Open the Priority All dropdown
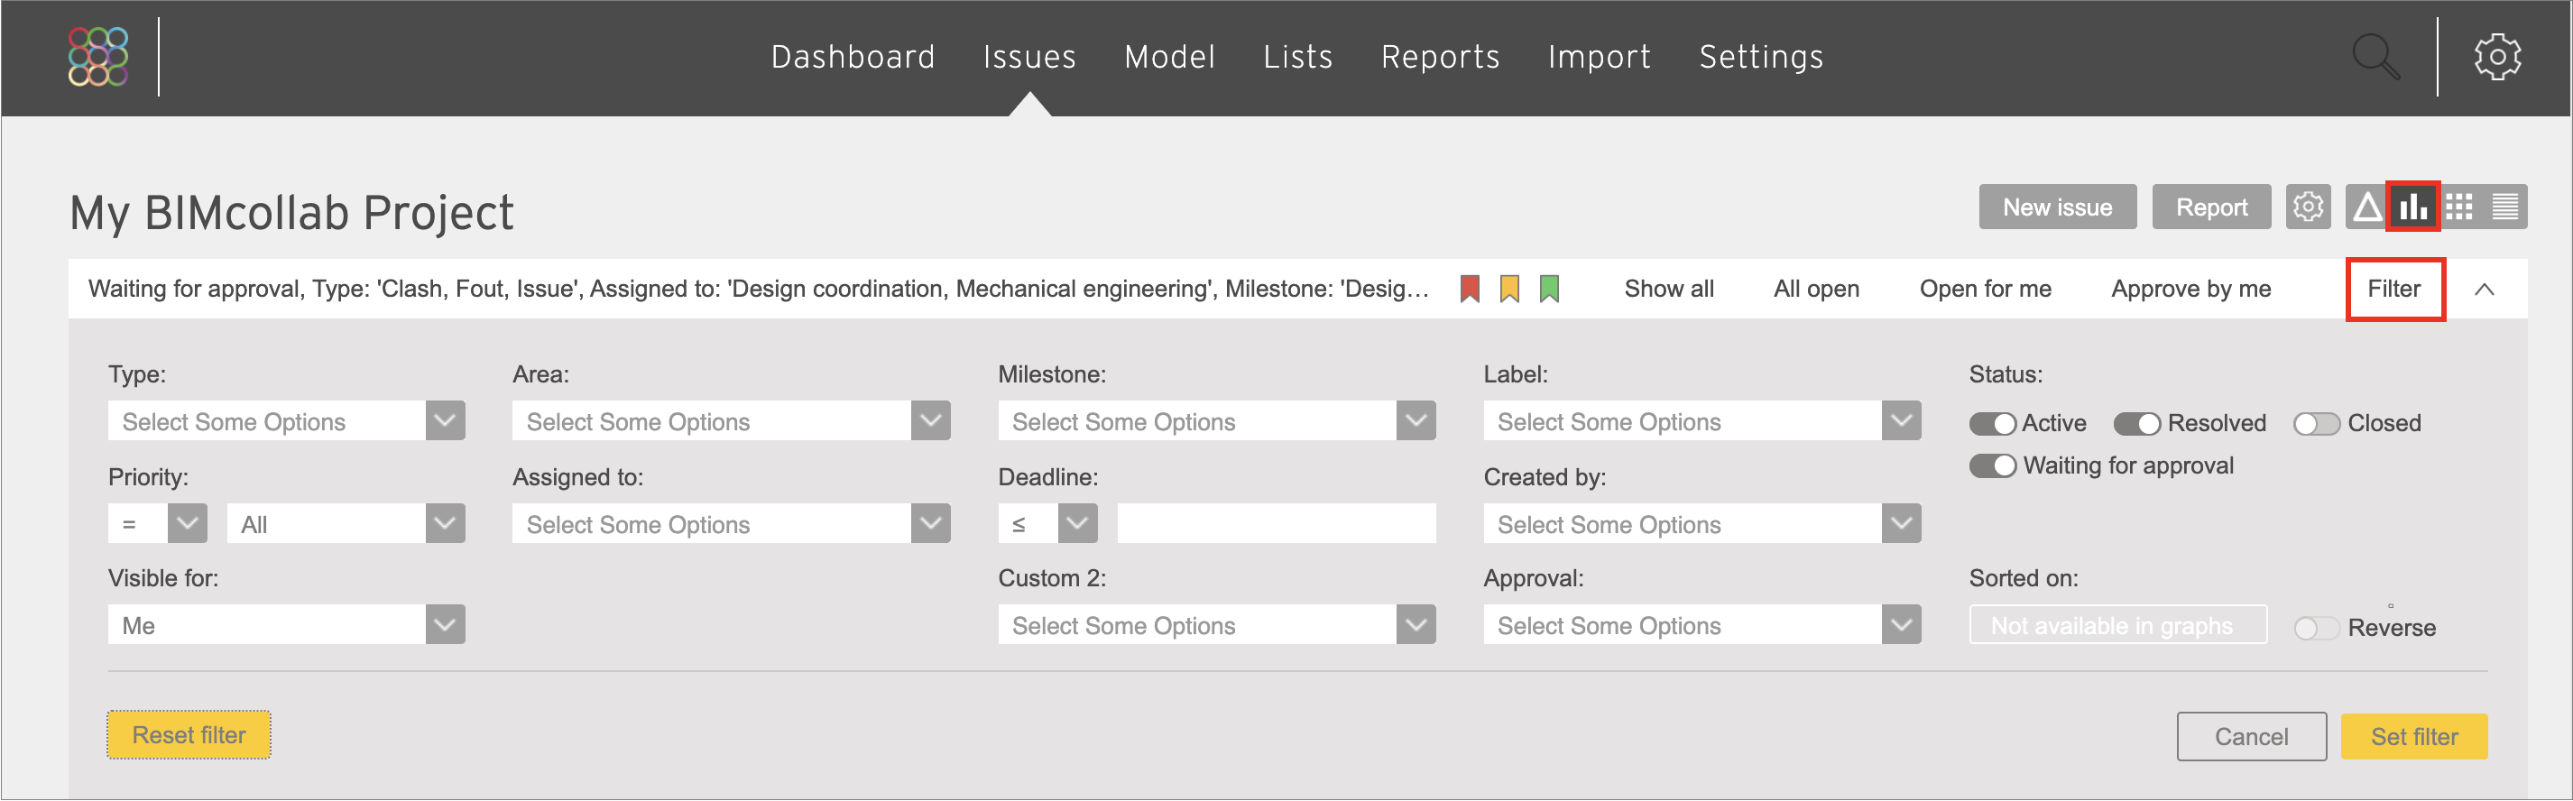This screenshot has height=801, width=2573. [346, 523]
